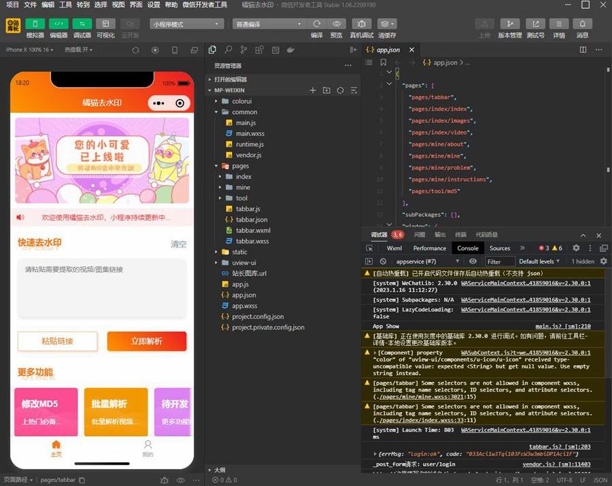Open tabbar.wxml in the file tree

point(253,230)
